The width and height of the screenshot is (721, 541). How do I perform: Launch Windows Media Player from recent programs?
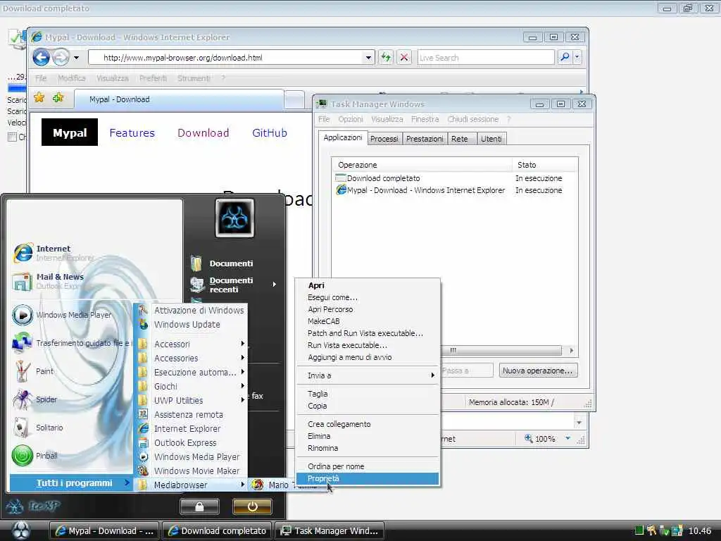pyautogui.click(x=62, y=315)
